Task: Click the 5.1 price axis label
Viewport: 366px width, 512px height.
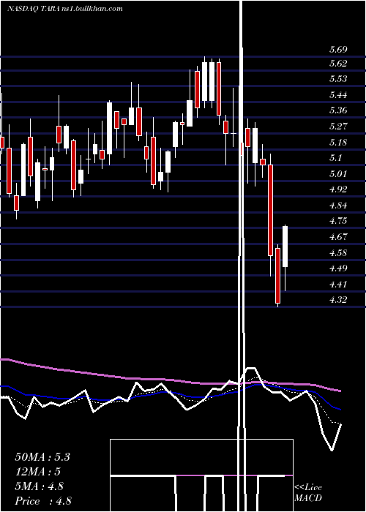Action: [x=335, y=158]
